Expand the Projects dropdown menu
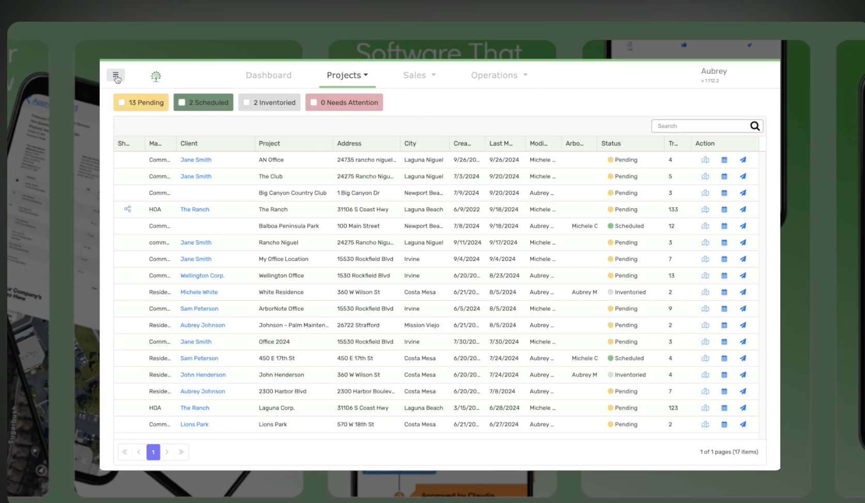Screen dimensions: 865x503 click(347, 75)
